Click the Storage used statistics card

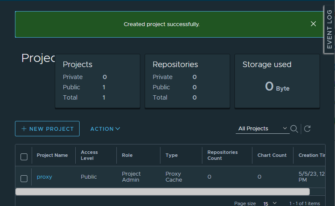[277, 81]
